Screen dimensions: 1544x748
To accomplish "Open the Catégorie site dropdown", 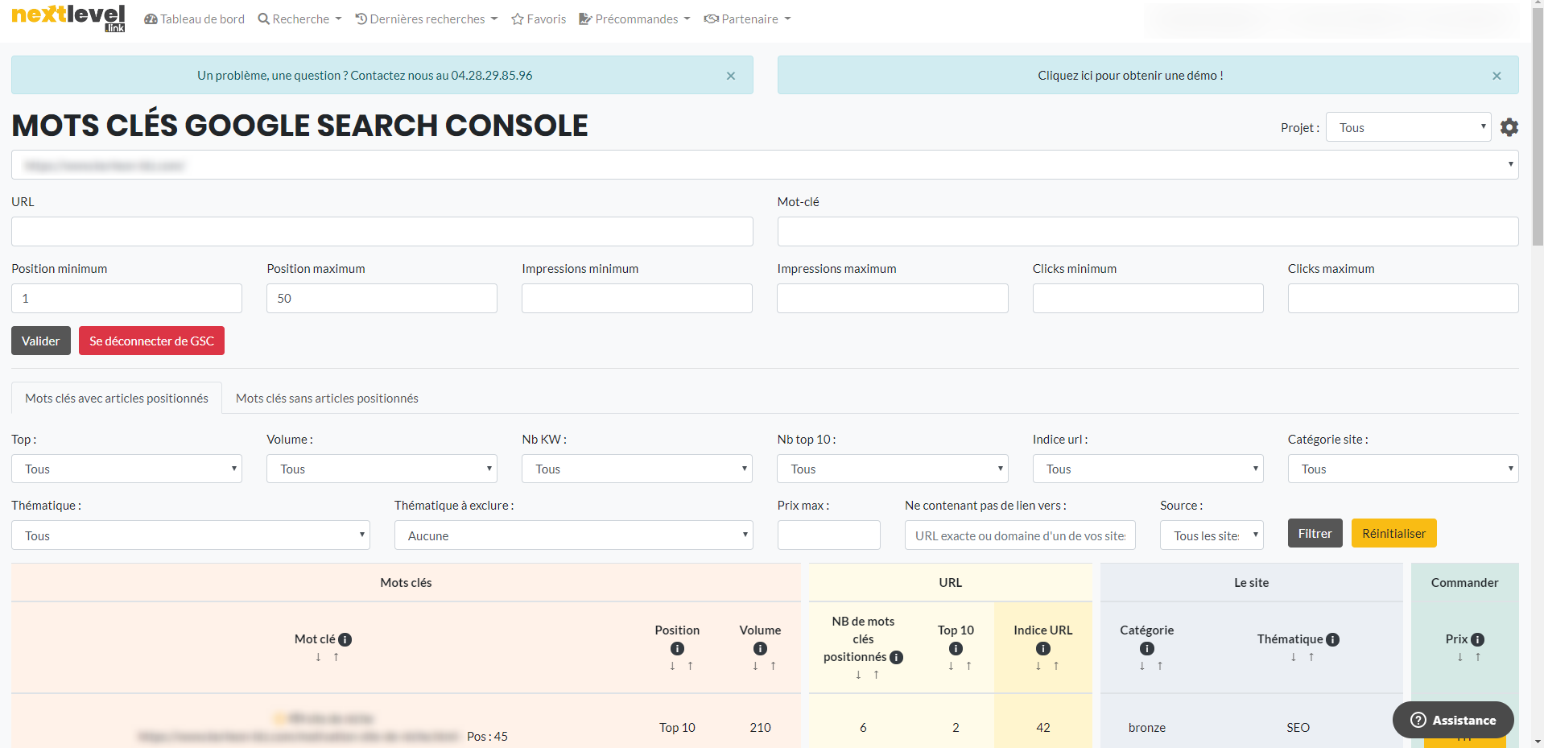I will (x=1402, y=469).
